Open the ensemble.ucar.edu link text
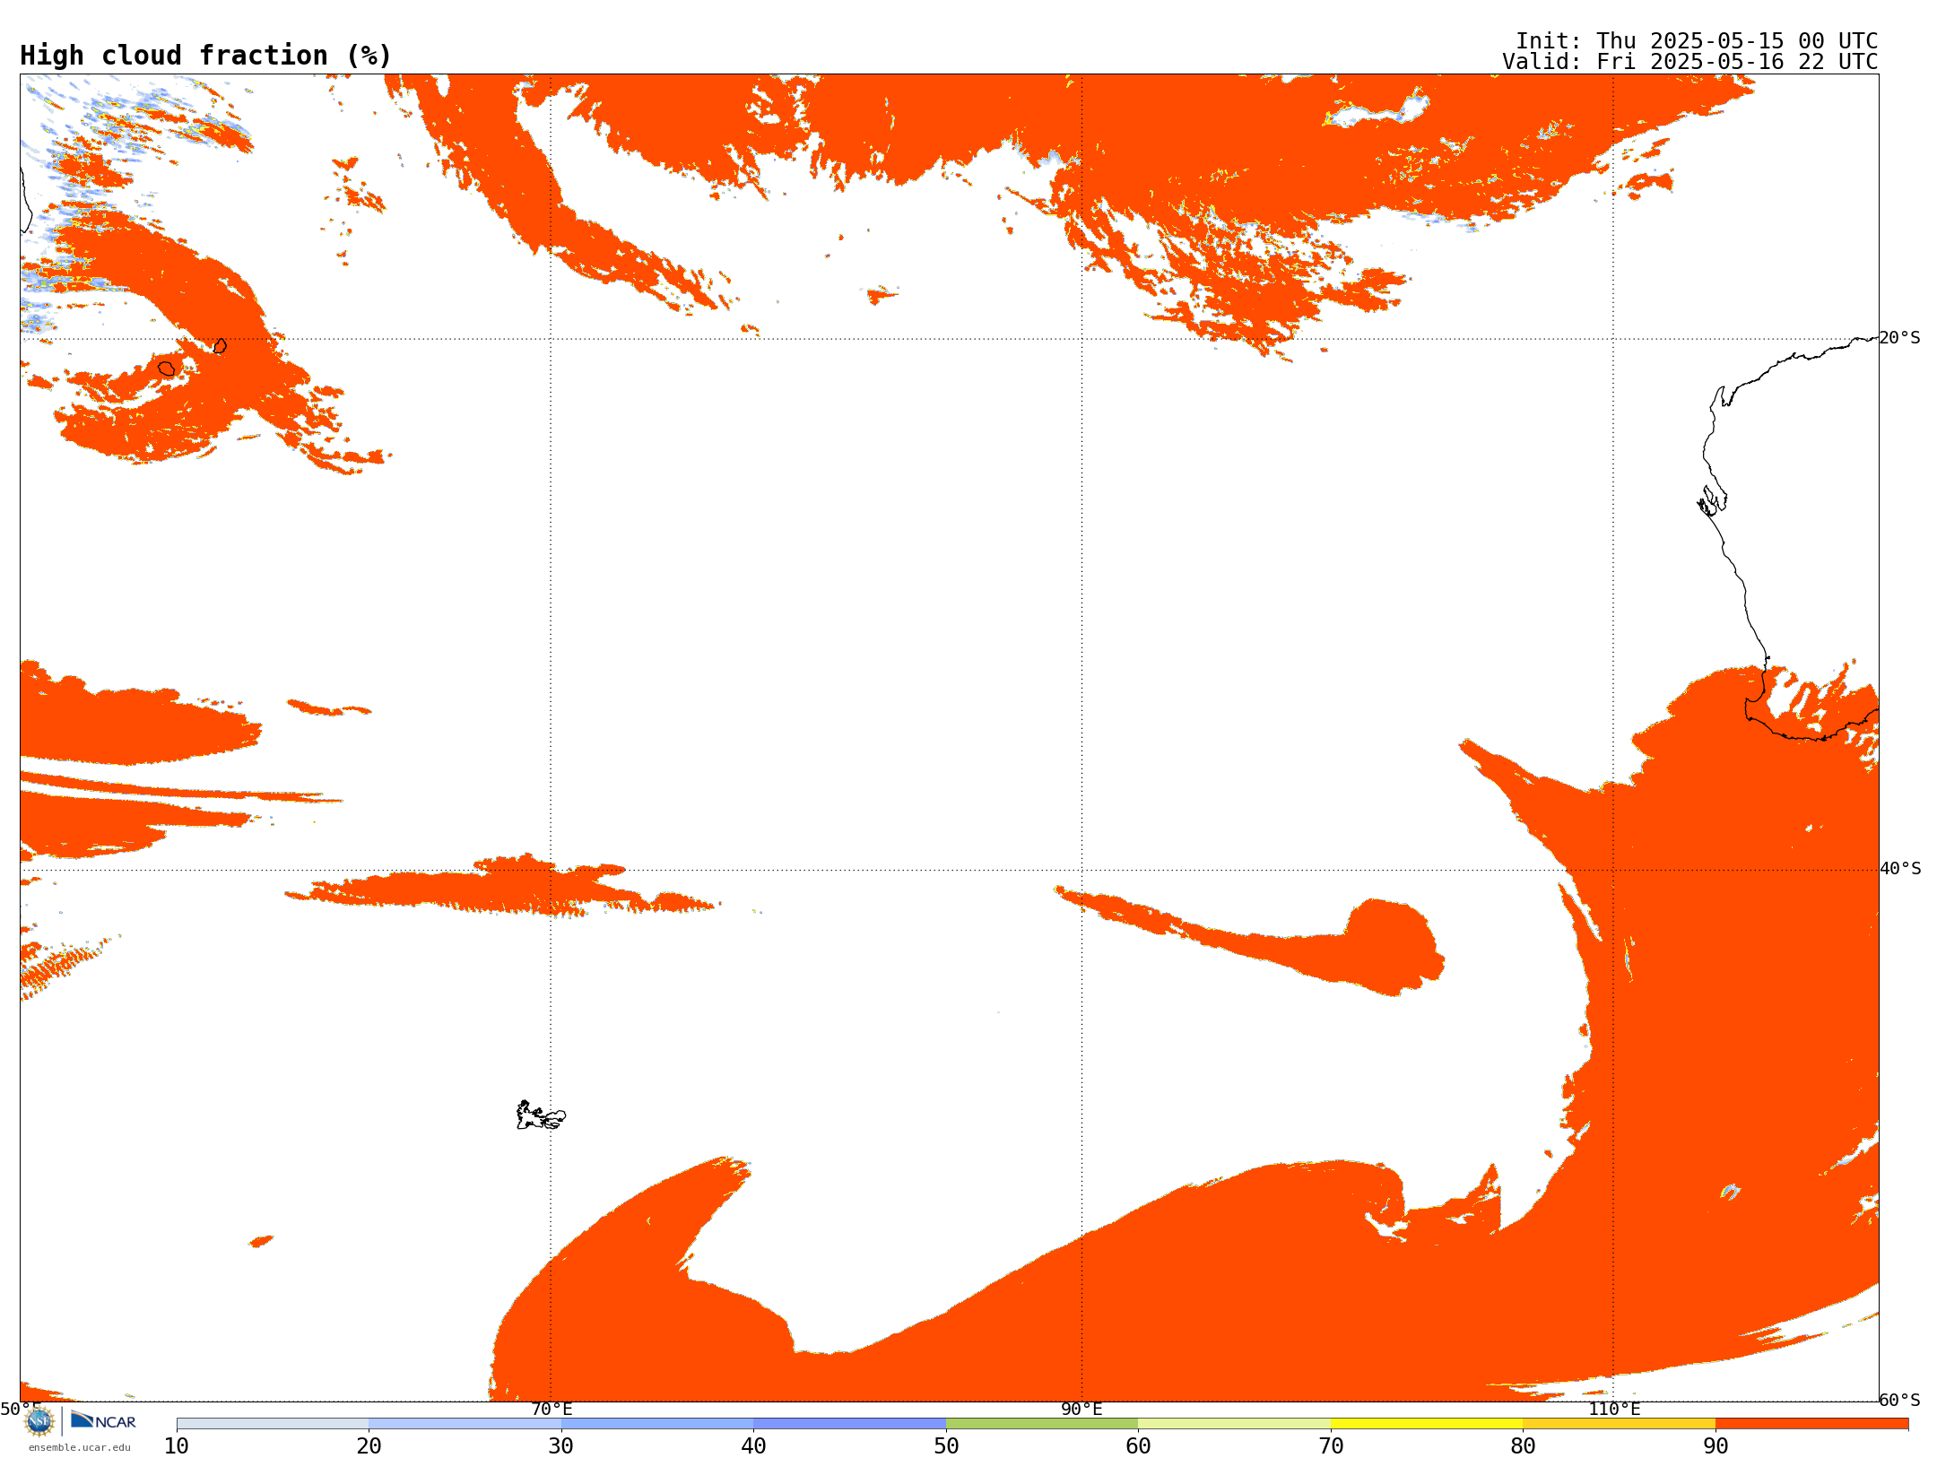 click(x=80, y=1447)
